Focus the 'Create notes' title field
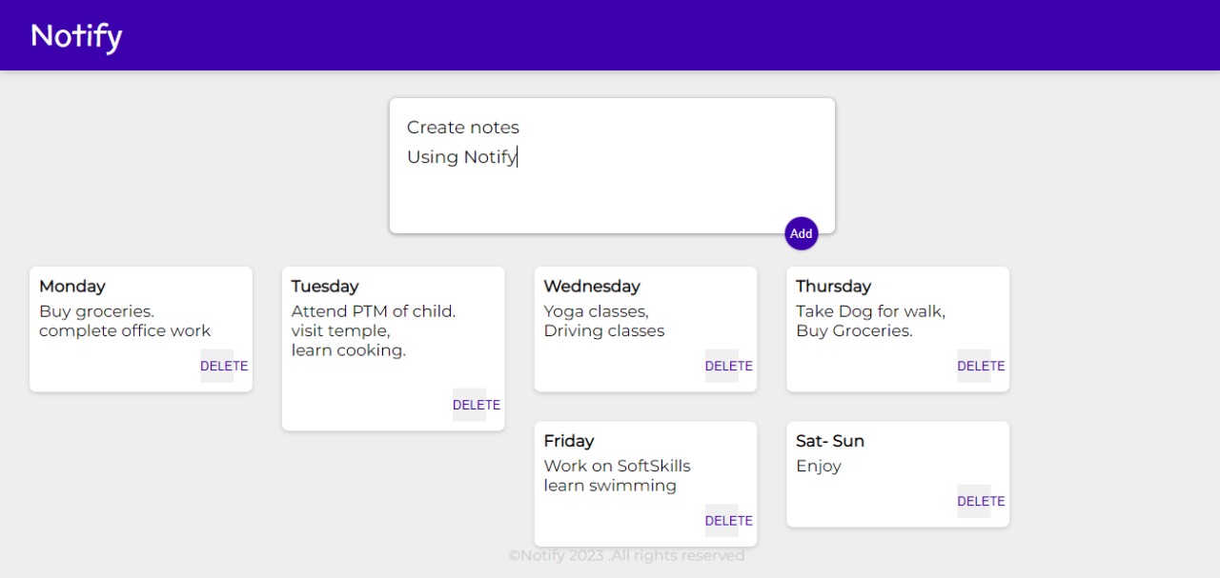The height and width of the screenshot is (578, 1220). click(x=612, y=127)
